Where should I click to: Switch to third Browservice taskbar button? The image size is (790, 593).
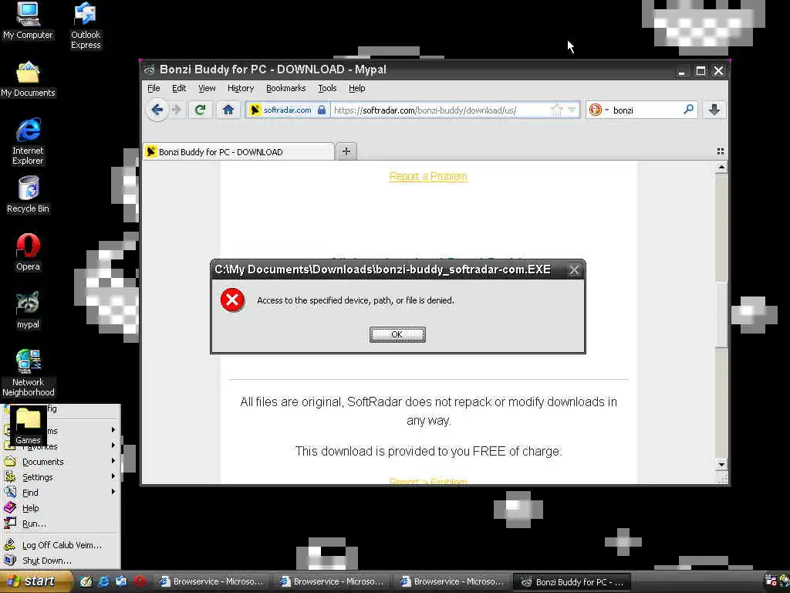point(452,582)
